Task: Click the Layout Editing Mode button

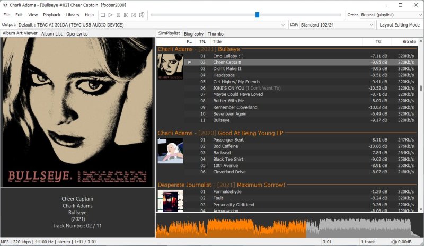Action: (x=400, y=25)
